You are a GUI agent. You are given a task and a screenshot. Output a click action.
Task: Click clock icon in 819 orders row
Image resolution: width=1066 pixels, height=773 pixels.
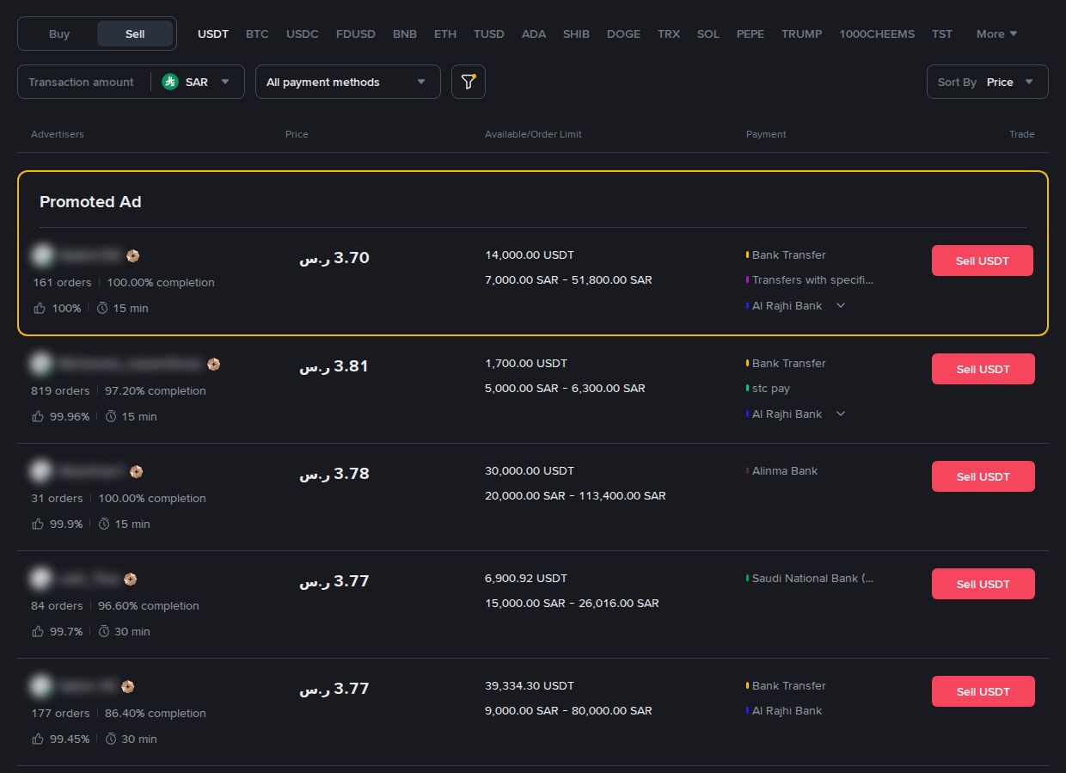pyautogui.click(x=111, y=416)
